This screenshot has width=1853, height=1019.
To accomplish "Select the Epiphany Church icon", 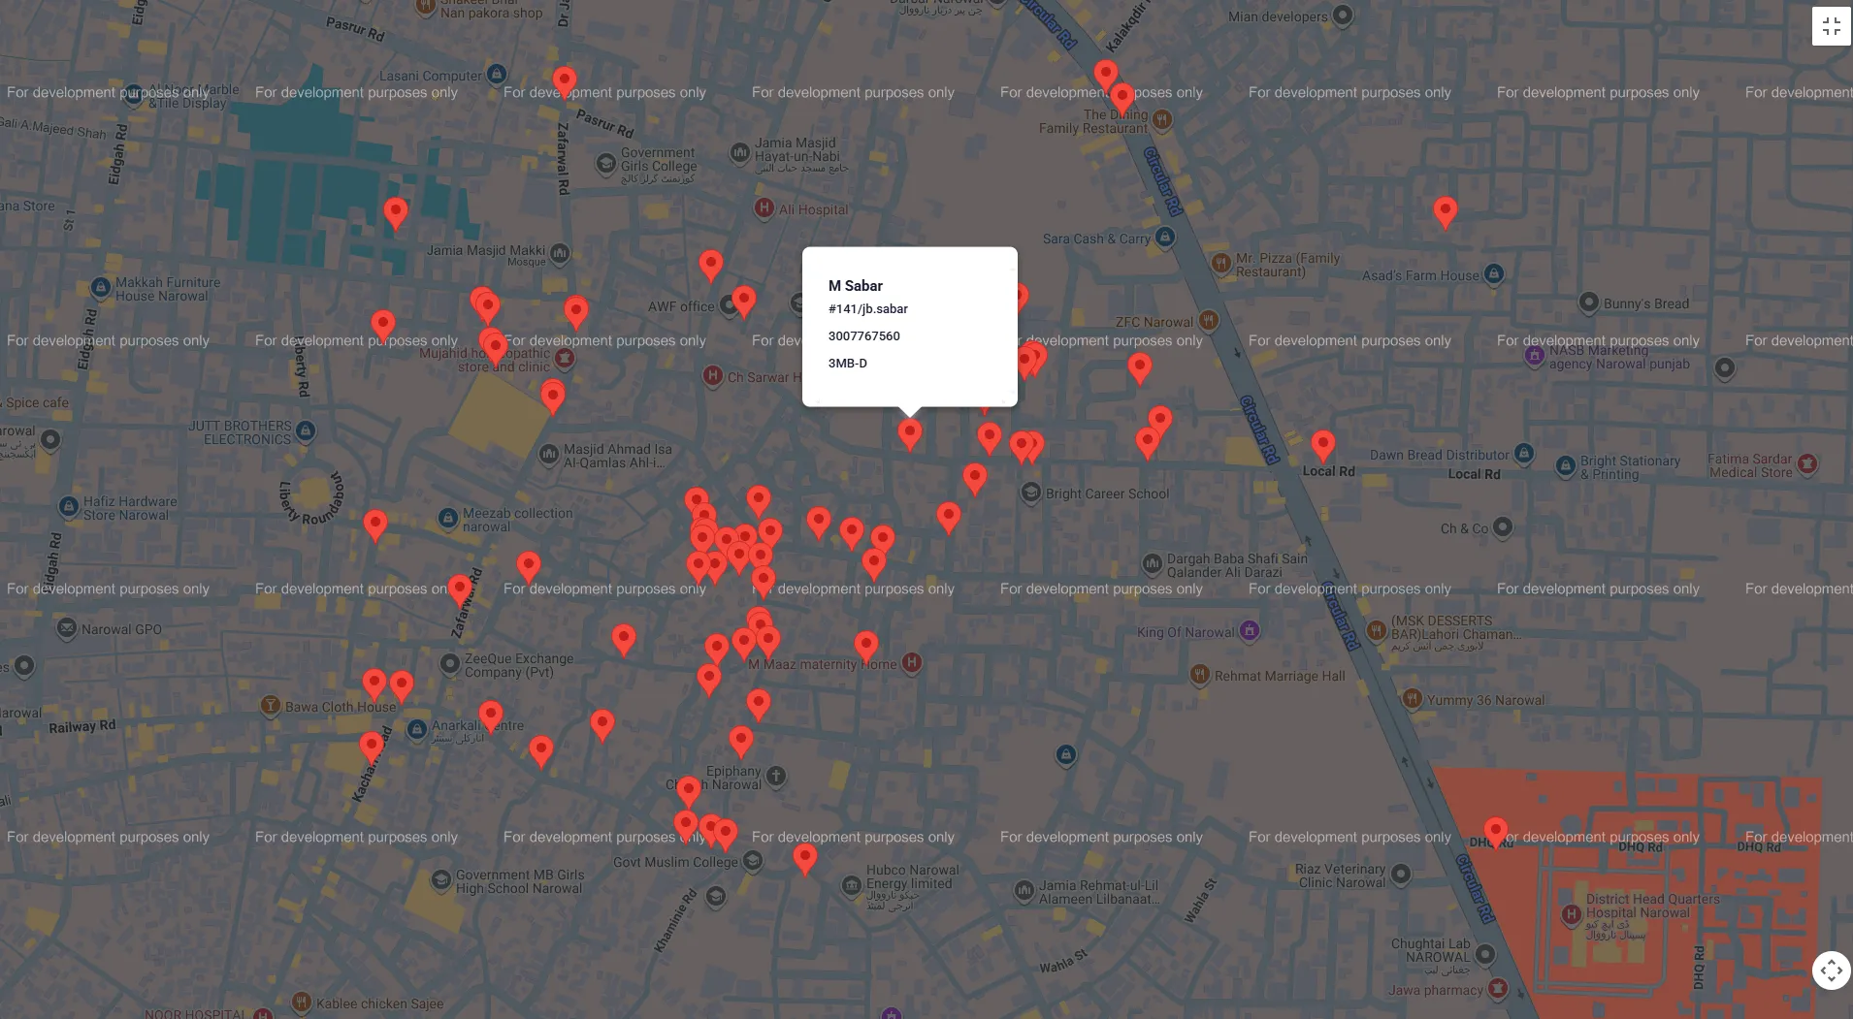I will click(776, 776).
